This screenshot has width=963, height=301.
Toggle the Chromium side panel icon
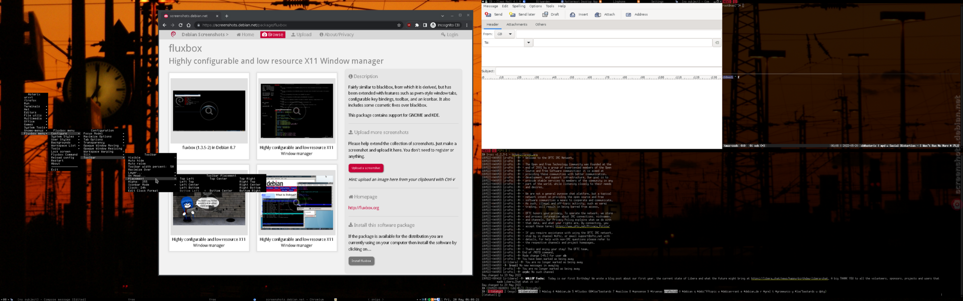pos(425,25)
